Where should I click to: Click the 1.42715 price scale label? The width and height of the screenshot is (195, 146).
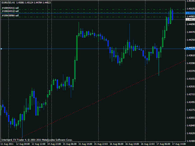pyautogui.click(x=191, y=94)
